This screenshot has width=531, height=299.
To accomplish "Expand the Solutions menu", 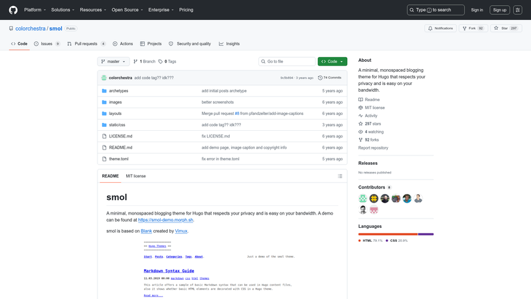I will (62, 10).
